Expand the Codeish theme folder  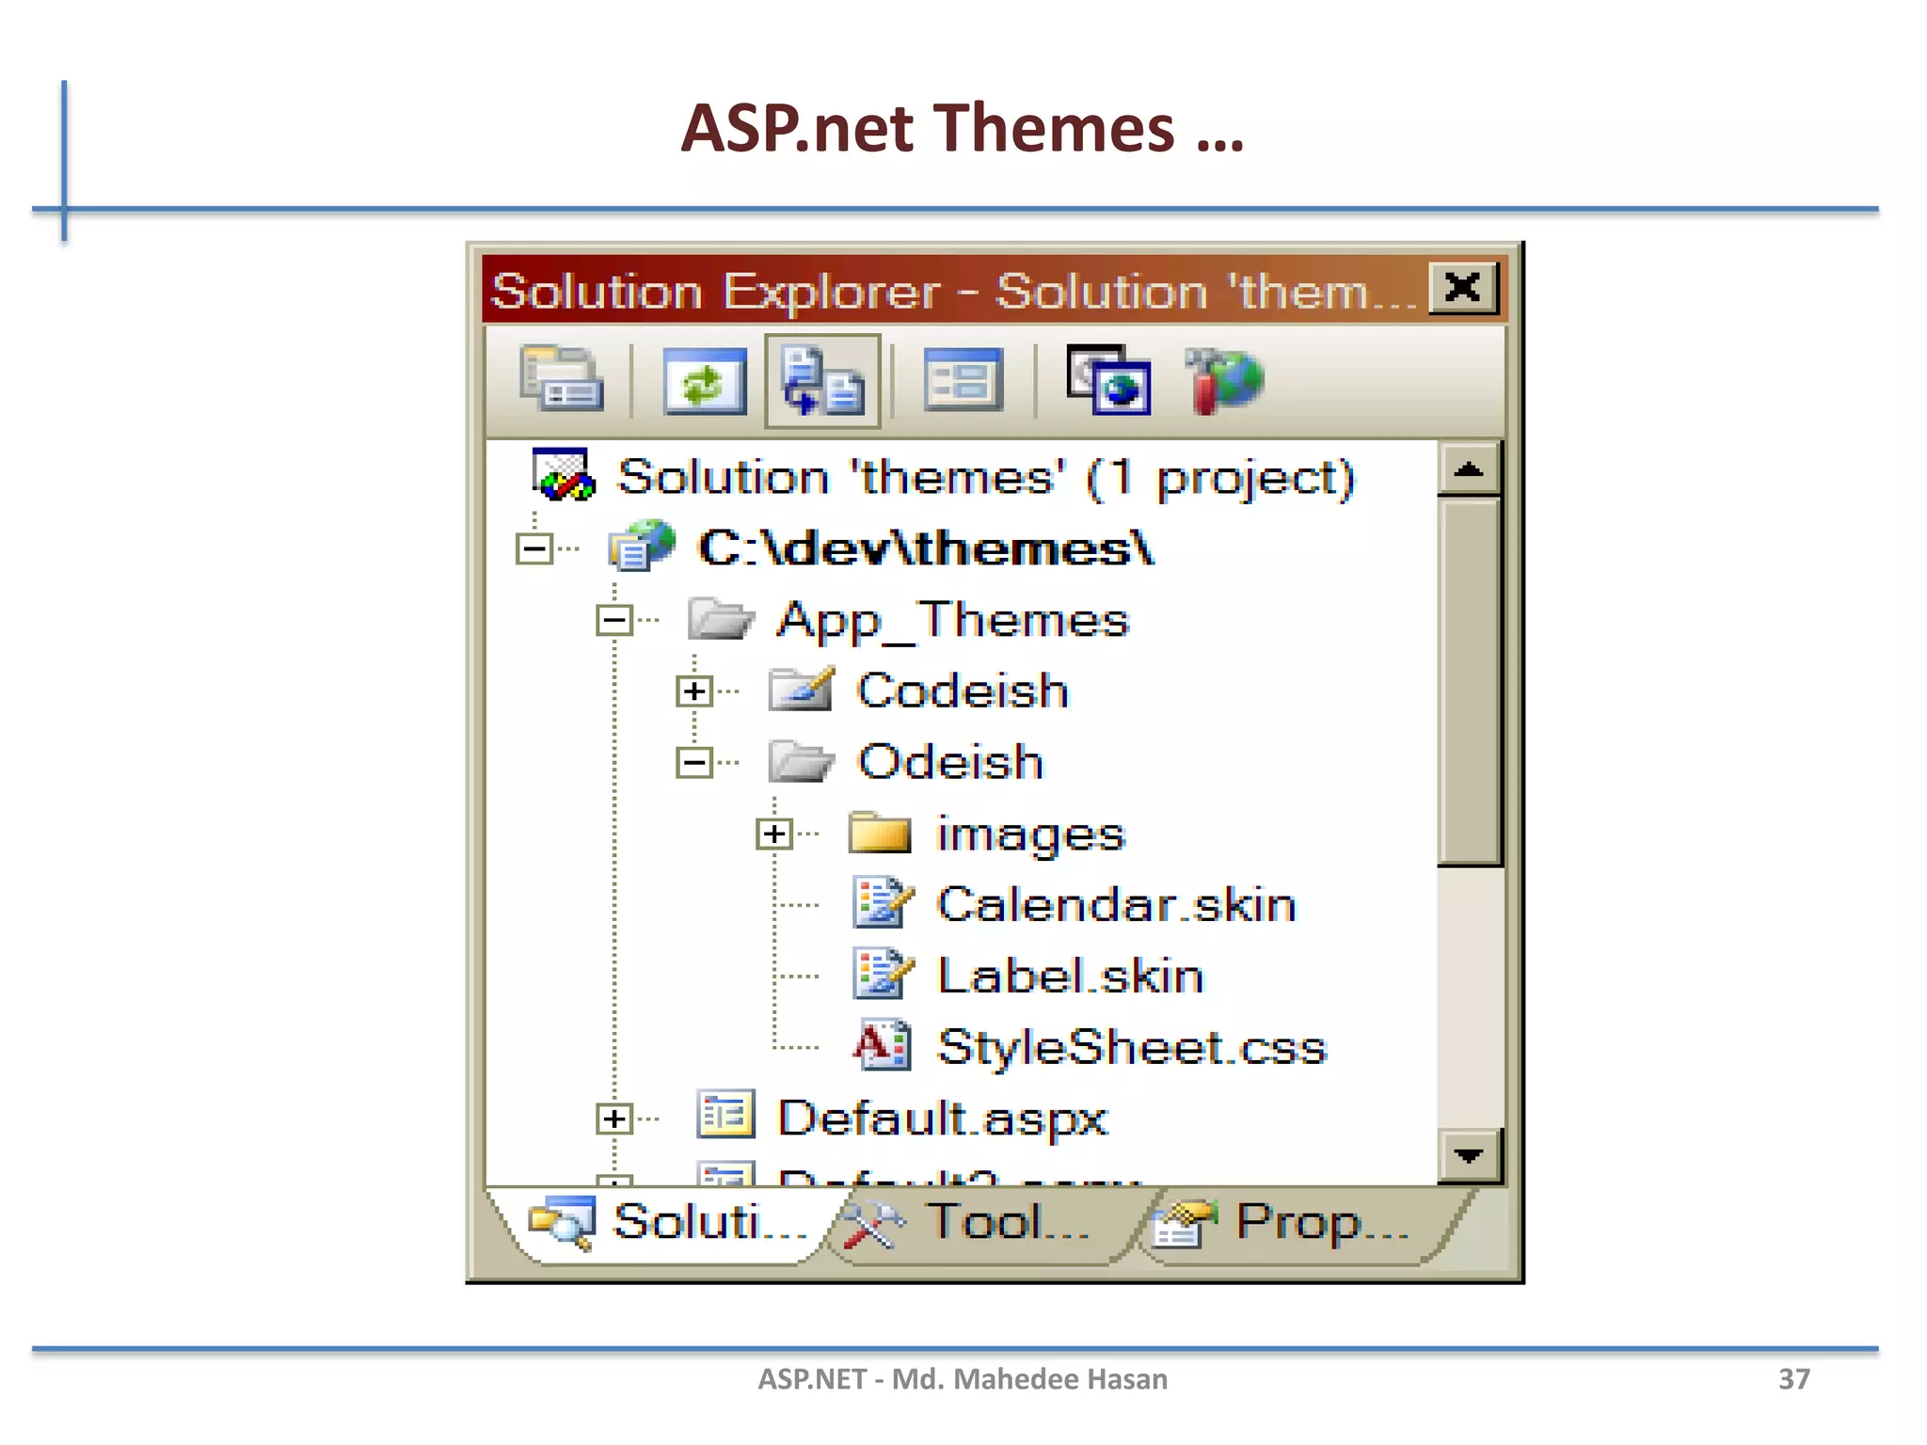tap(693, 691)
